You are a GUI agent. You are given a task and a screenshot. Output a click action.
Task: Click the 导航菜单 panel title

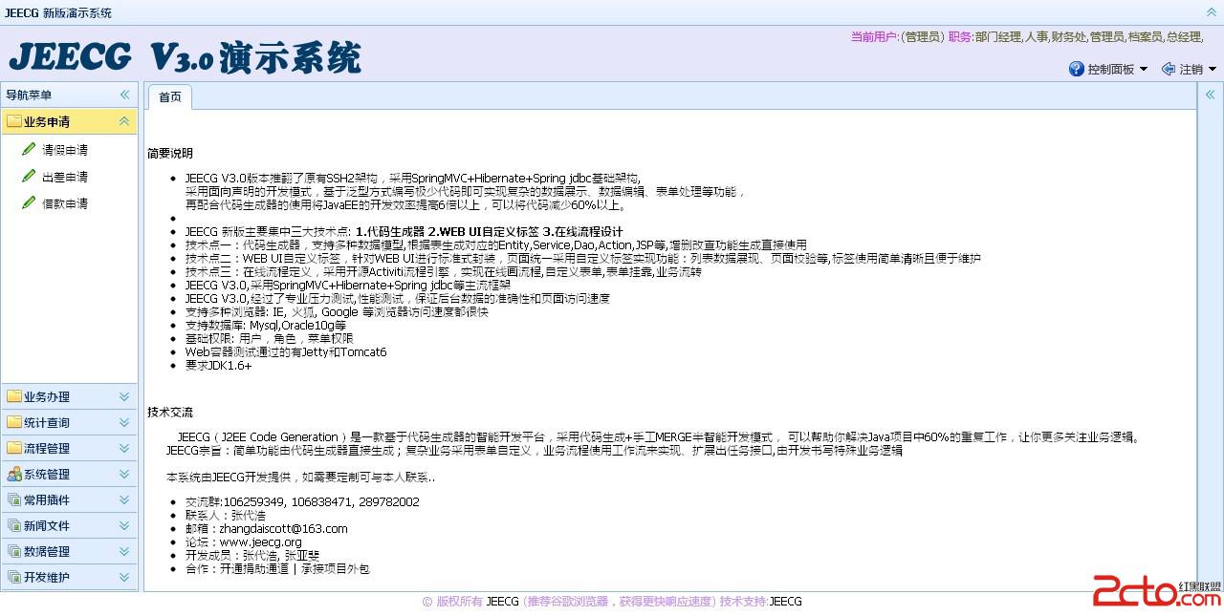(29, 95)
